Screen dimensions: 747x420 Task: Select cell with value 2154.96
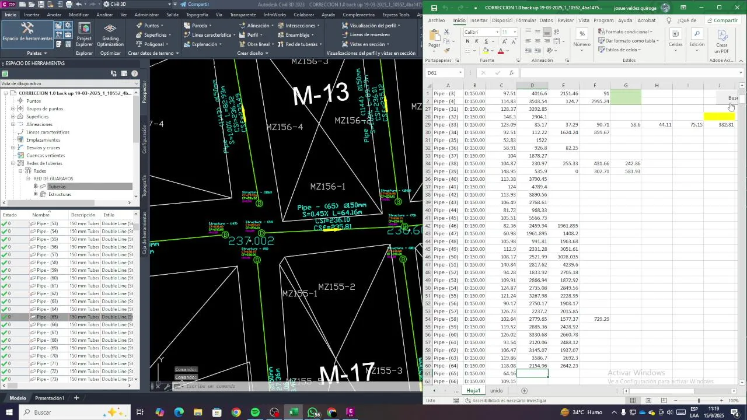pos(532,366)
